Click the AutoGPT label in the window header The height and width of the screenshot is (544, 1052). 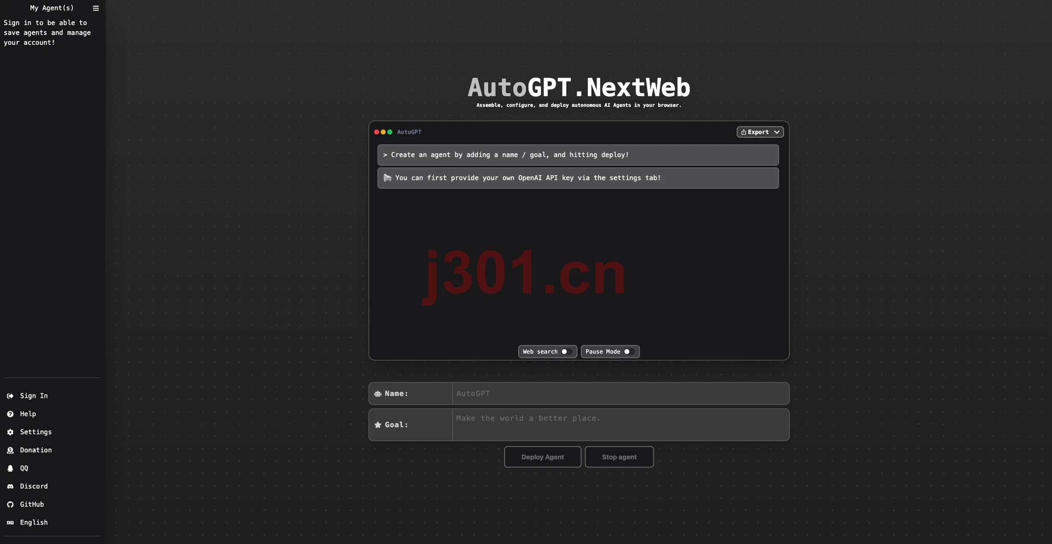pyautogui.click(x=409, y=132)
